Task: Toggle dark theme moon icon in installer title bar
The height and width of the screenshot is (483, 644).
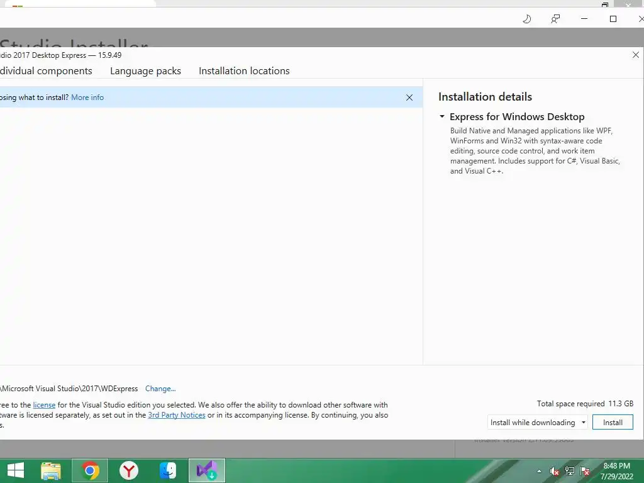Action: (x=527, y=19)
